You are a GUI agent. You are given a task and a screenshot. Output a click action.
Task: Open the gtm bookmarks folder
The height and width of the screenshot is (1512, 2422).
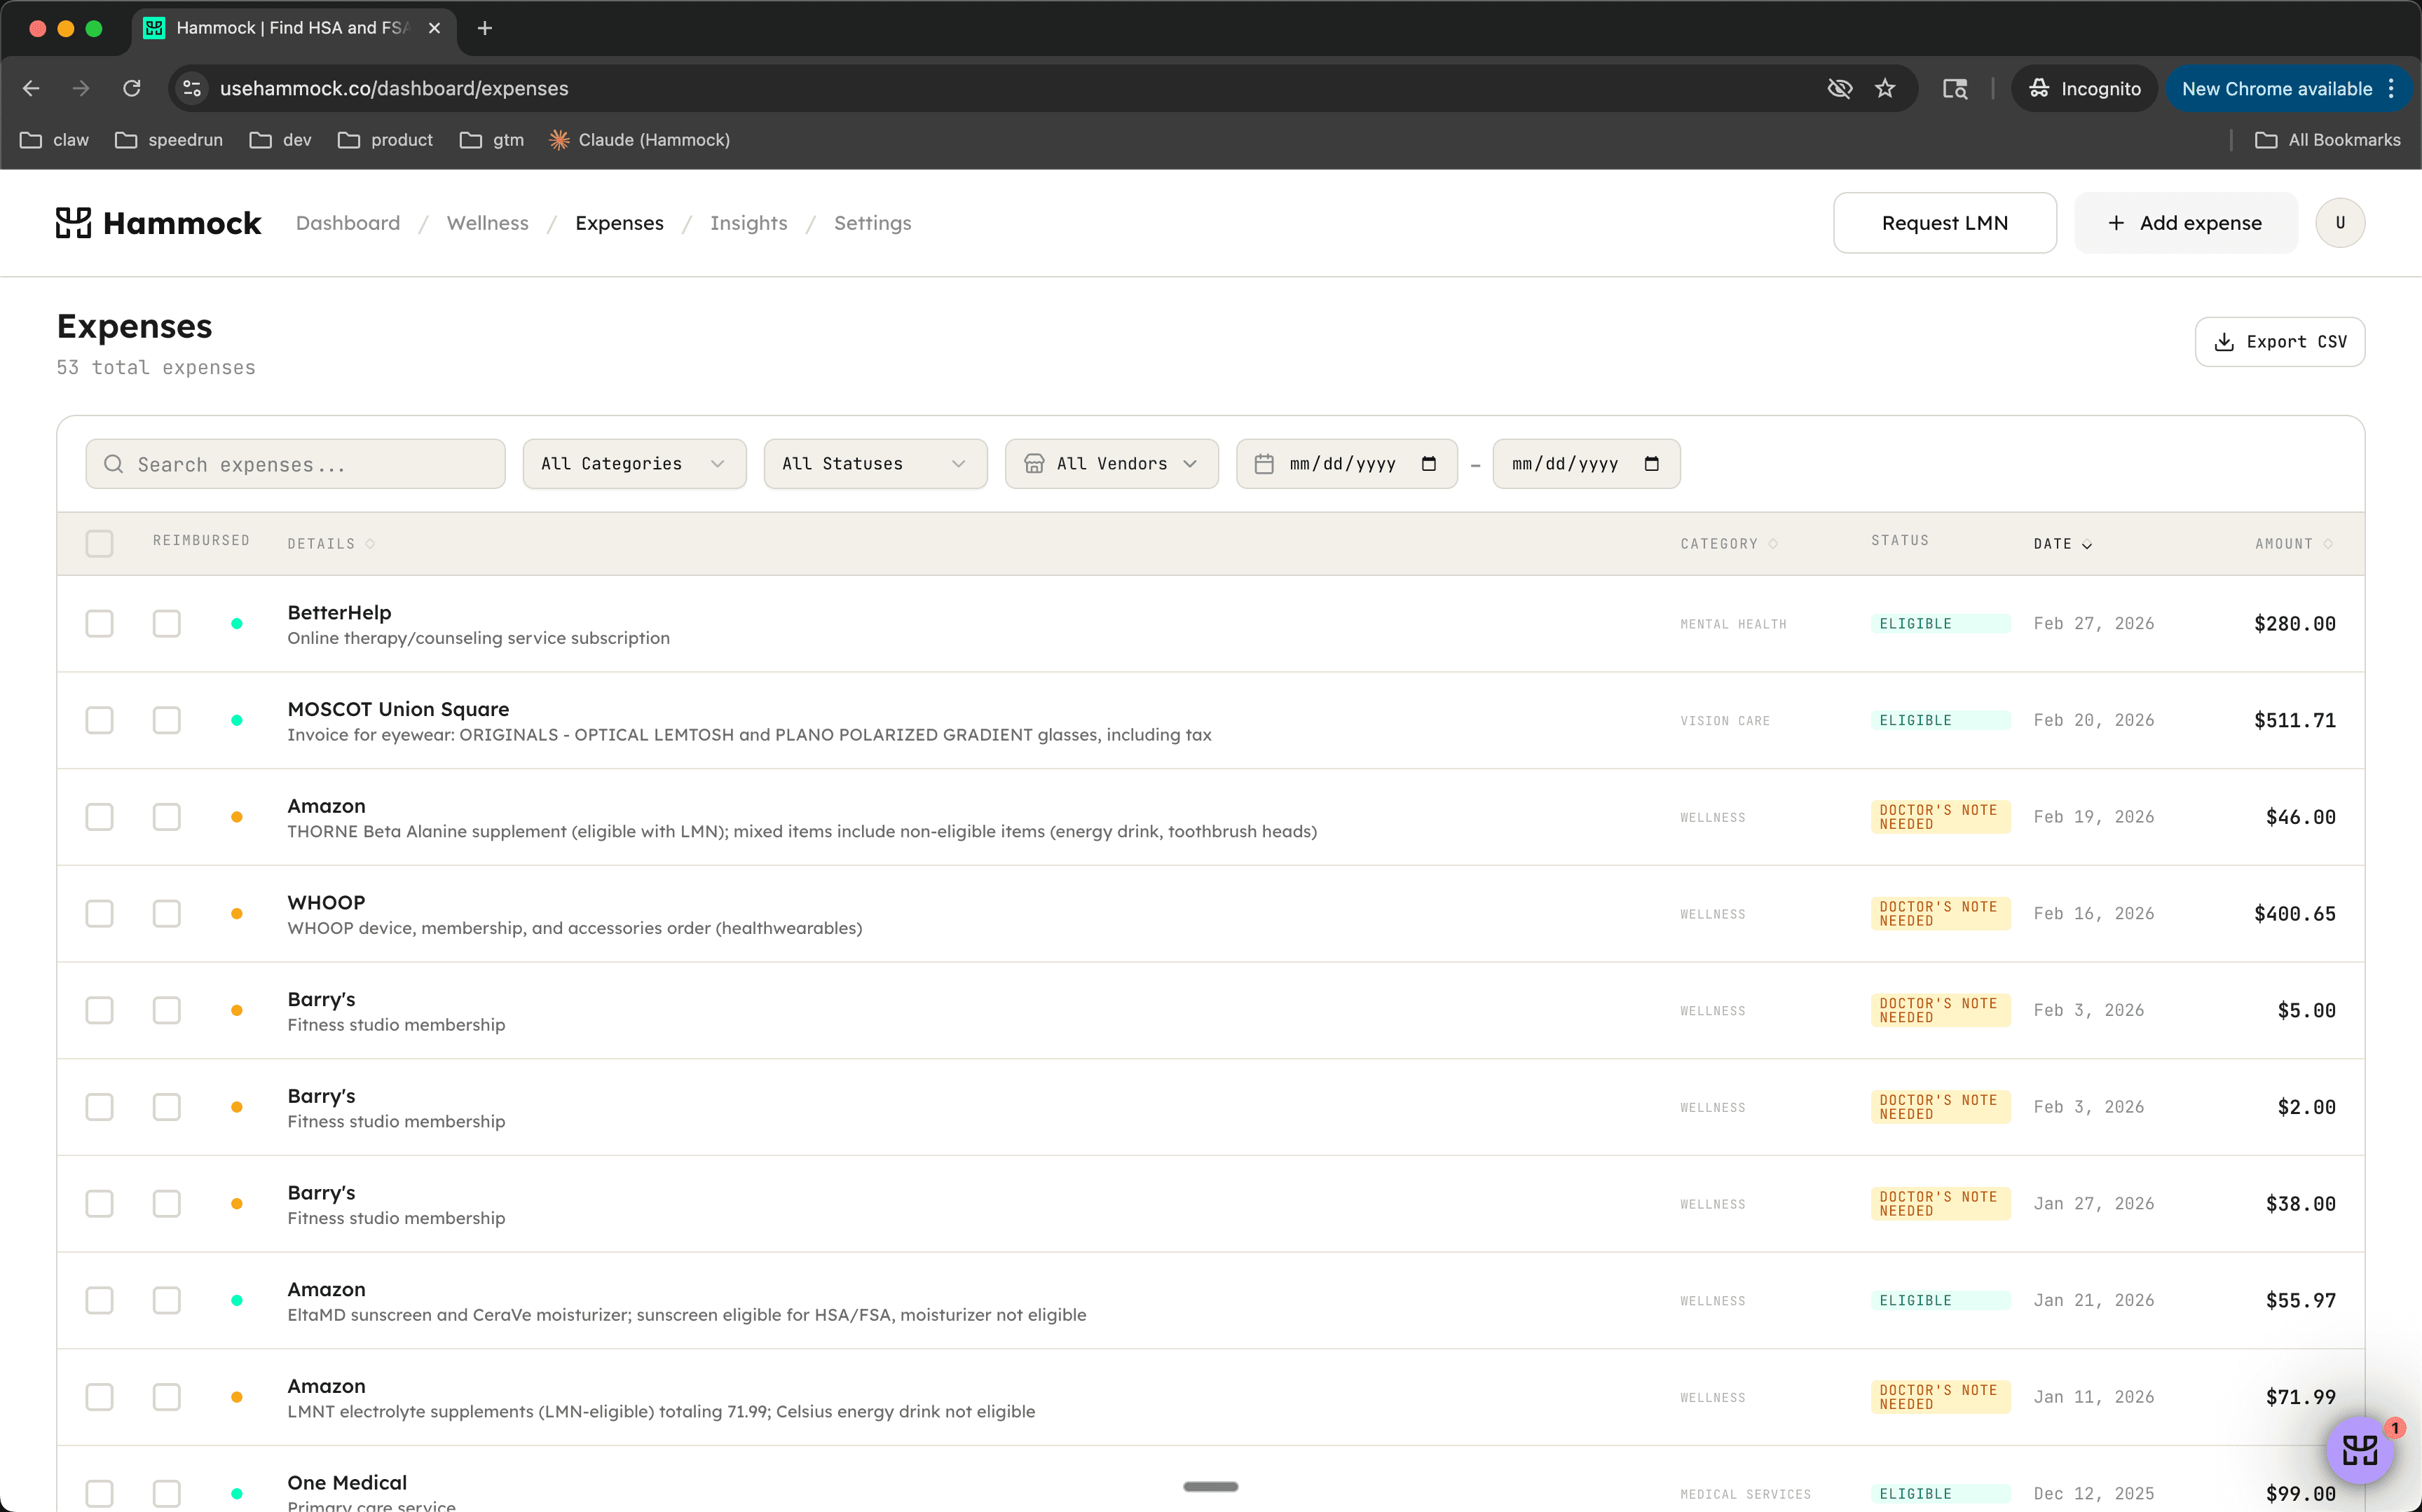click(x=492, y=140)
